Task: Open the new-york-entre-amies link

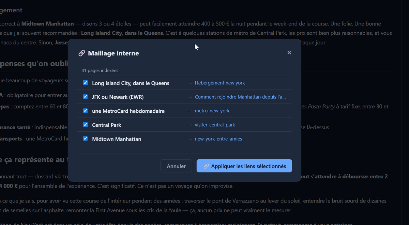Action: (x=218, y=139)
